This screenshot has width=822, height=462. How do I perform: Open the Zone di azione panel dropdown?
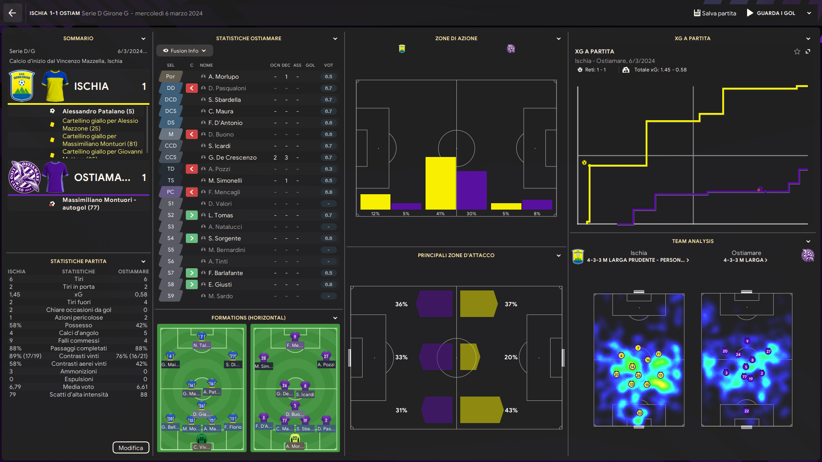[x=558, y=38]
